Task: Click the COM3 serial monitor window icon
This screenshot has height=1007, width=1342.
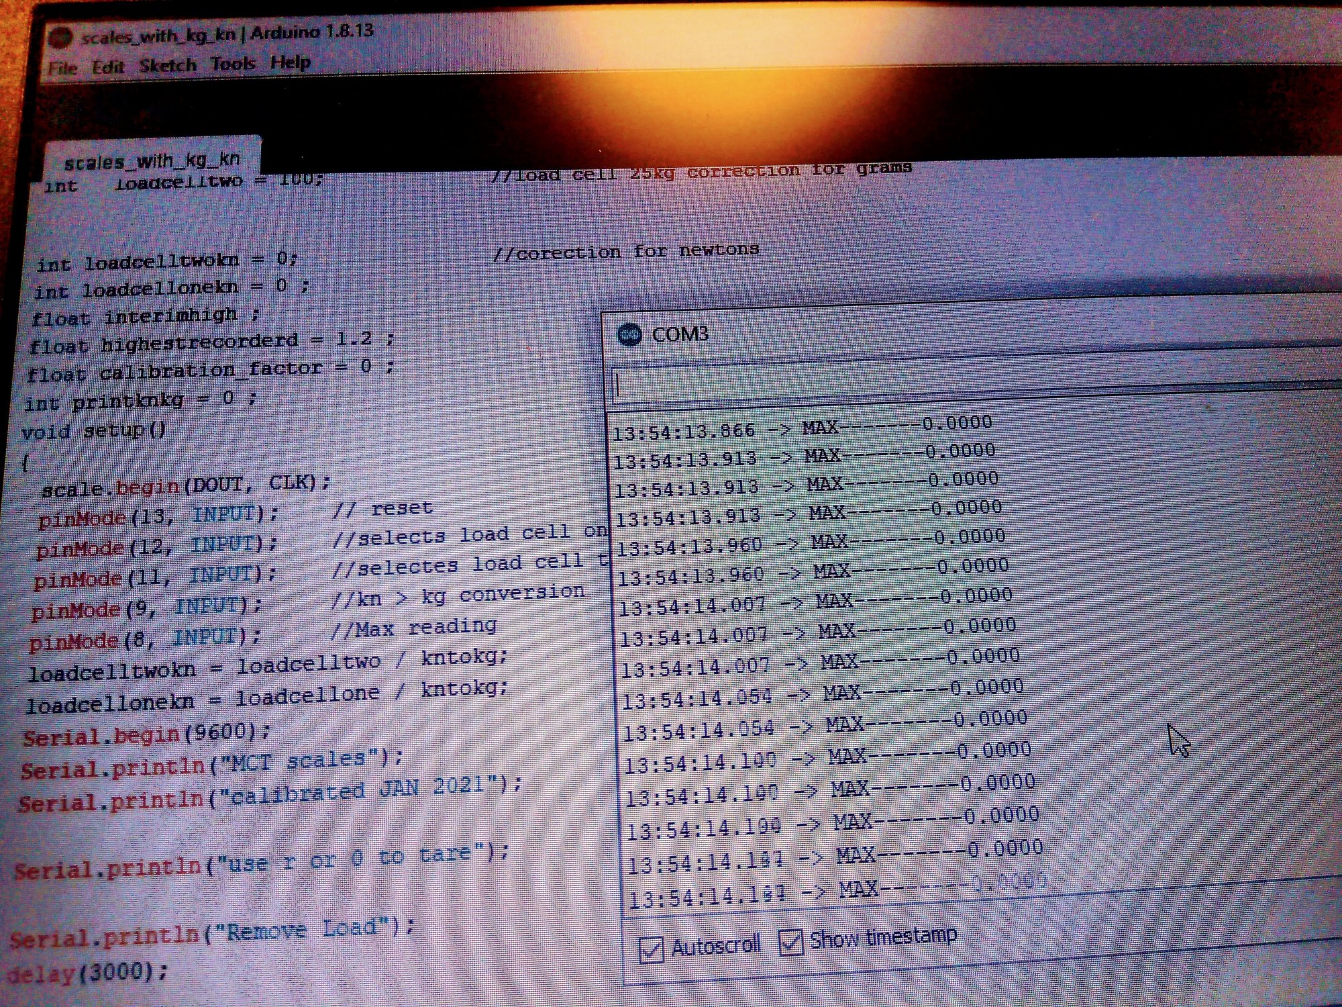Action: point(629,334)
